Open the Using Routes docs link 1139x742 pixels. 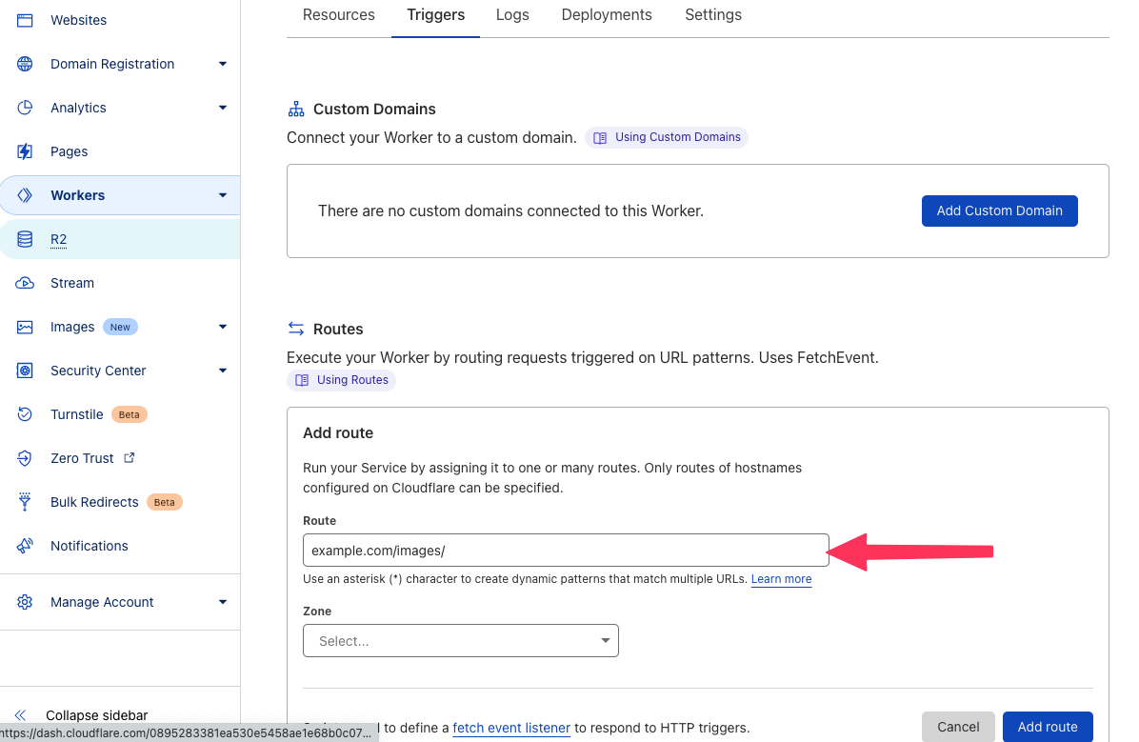(341, 380)
